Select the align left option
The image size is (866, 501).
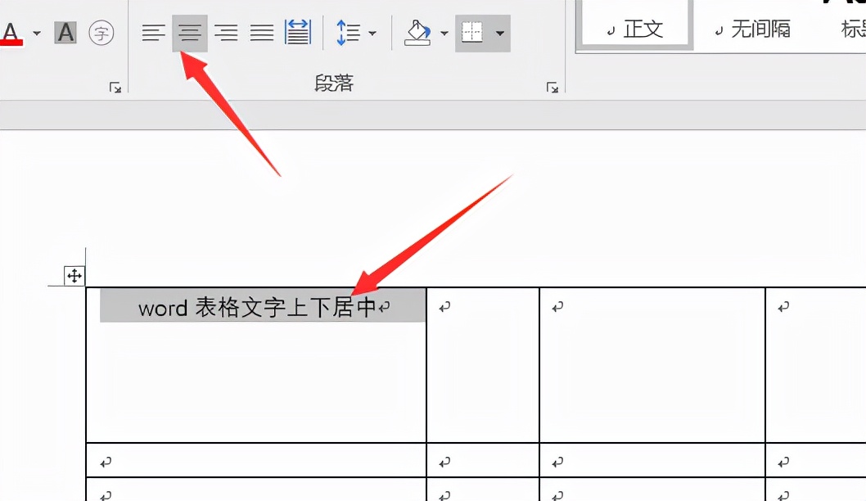point(153,33)
